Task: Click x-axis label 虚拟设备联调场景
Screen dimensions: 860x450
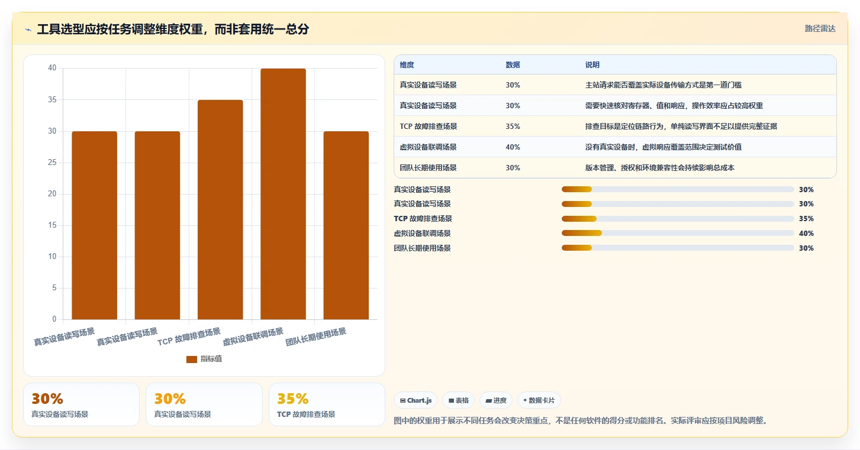Action: [x=253, y=336]
